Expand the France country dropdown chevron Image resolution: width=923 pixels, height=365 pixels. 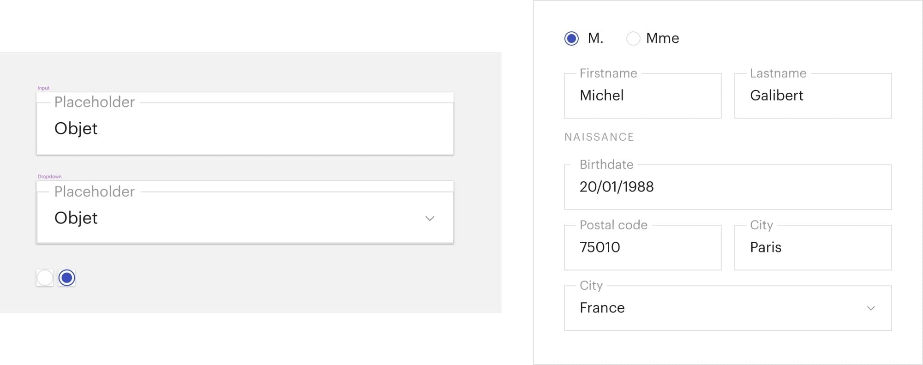(871, 308)
